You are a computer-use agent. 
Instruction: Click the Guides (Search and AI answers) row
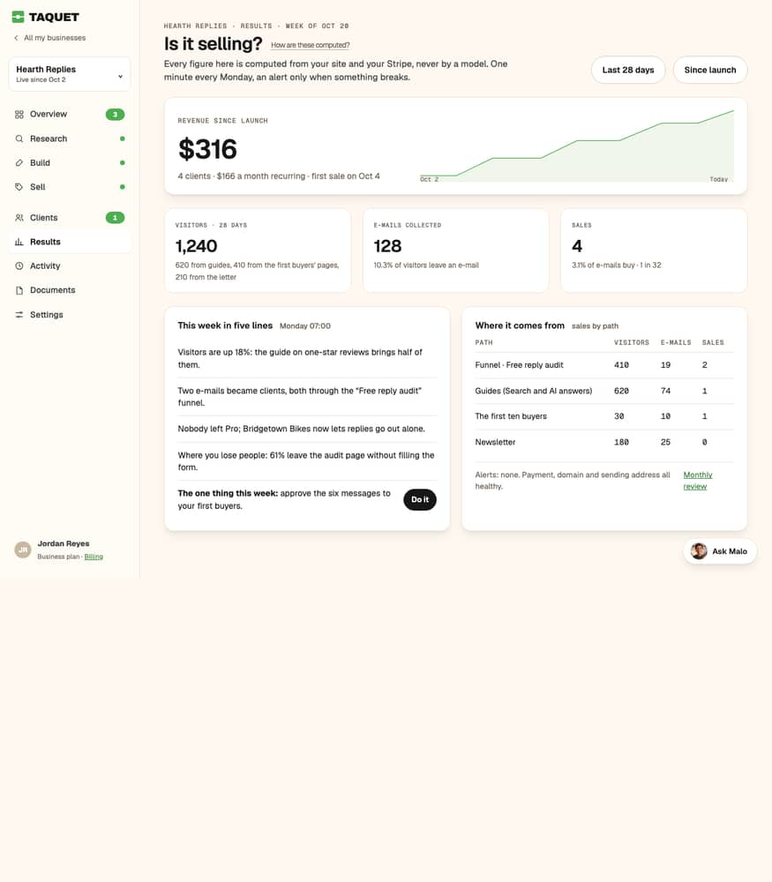604,391
